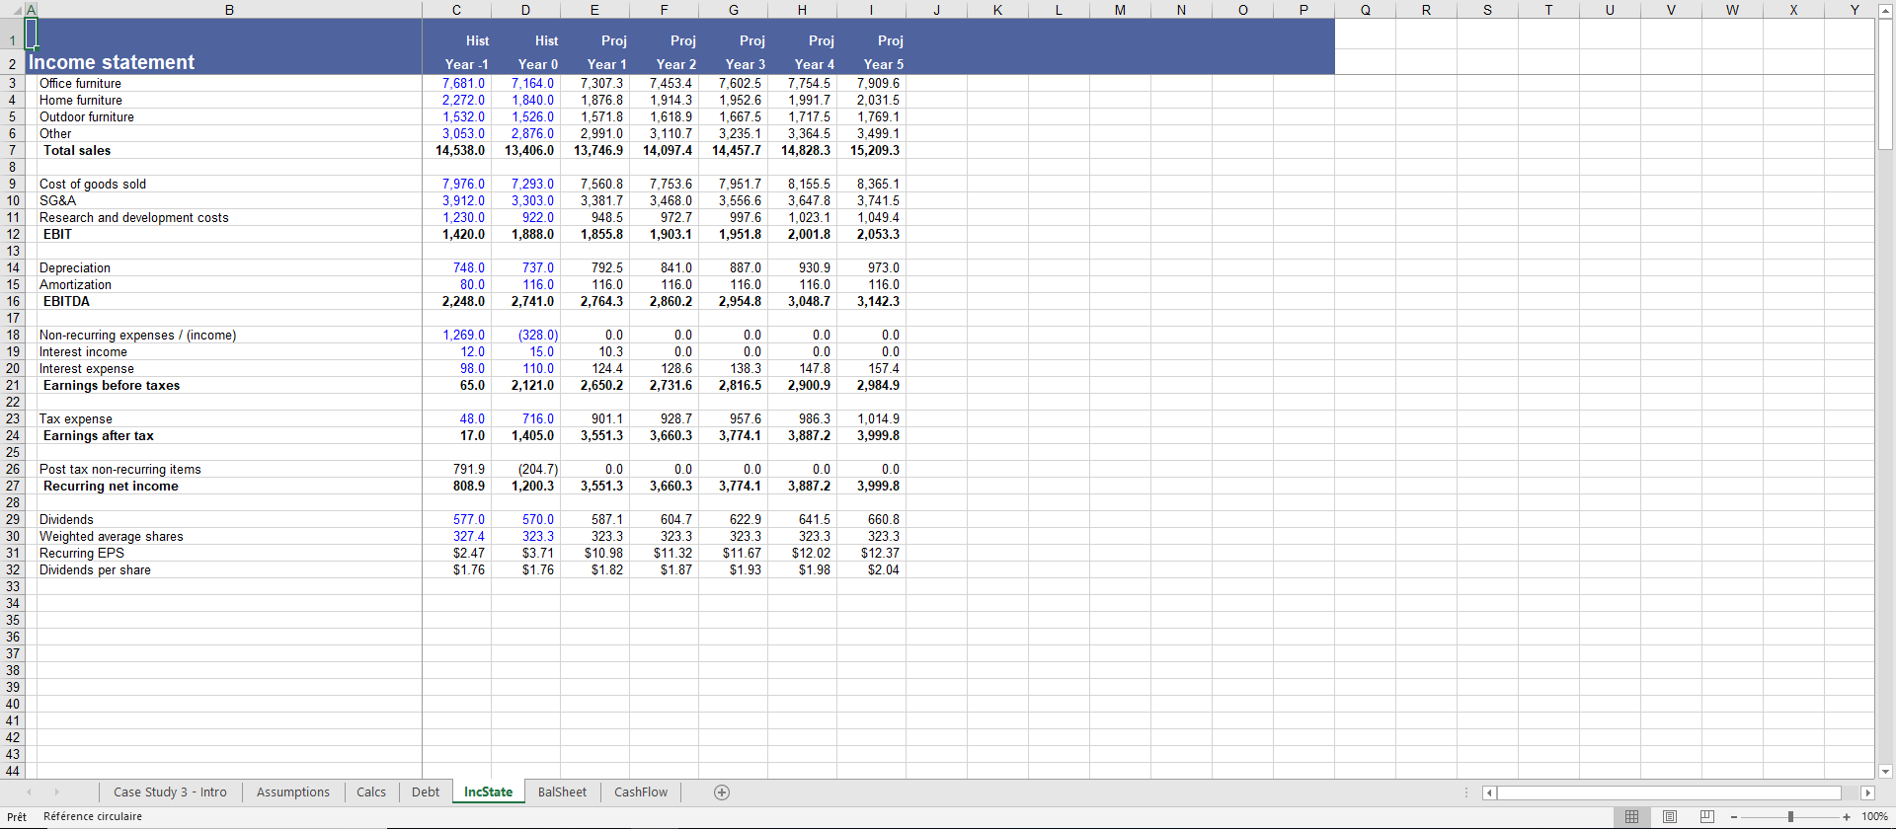Click Earnings before taxes label
The image size is (1896, 829).
click(112, 386)
